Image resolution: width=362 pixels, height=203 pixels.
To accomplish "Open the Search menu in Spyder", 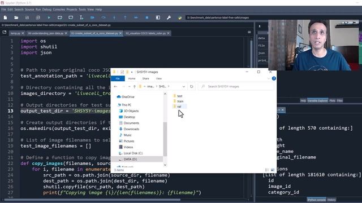I will 19,10.
